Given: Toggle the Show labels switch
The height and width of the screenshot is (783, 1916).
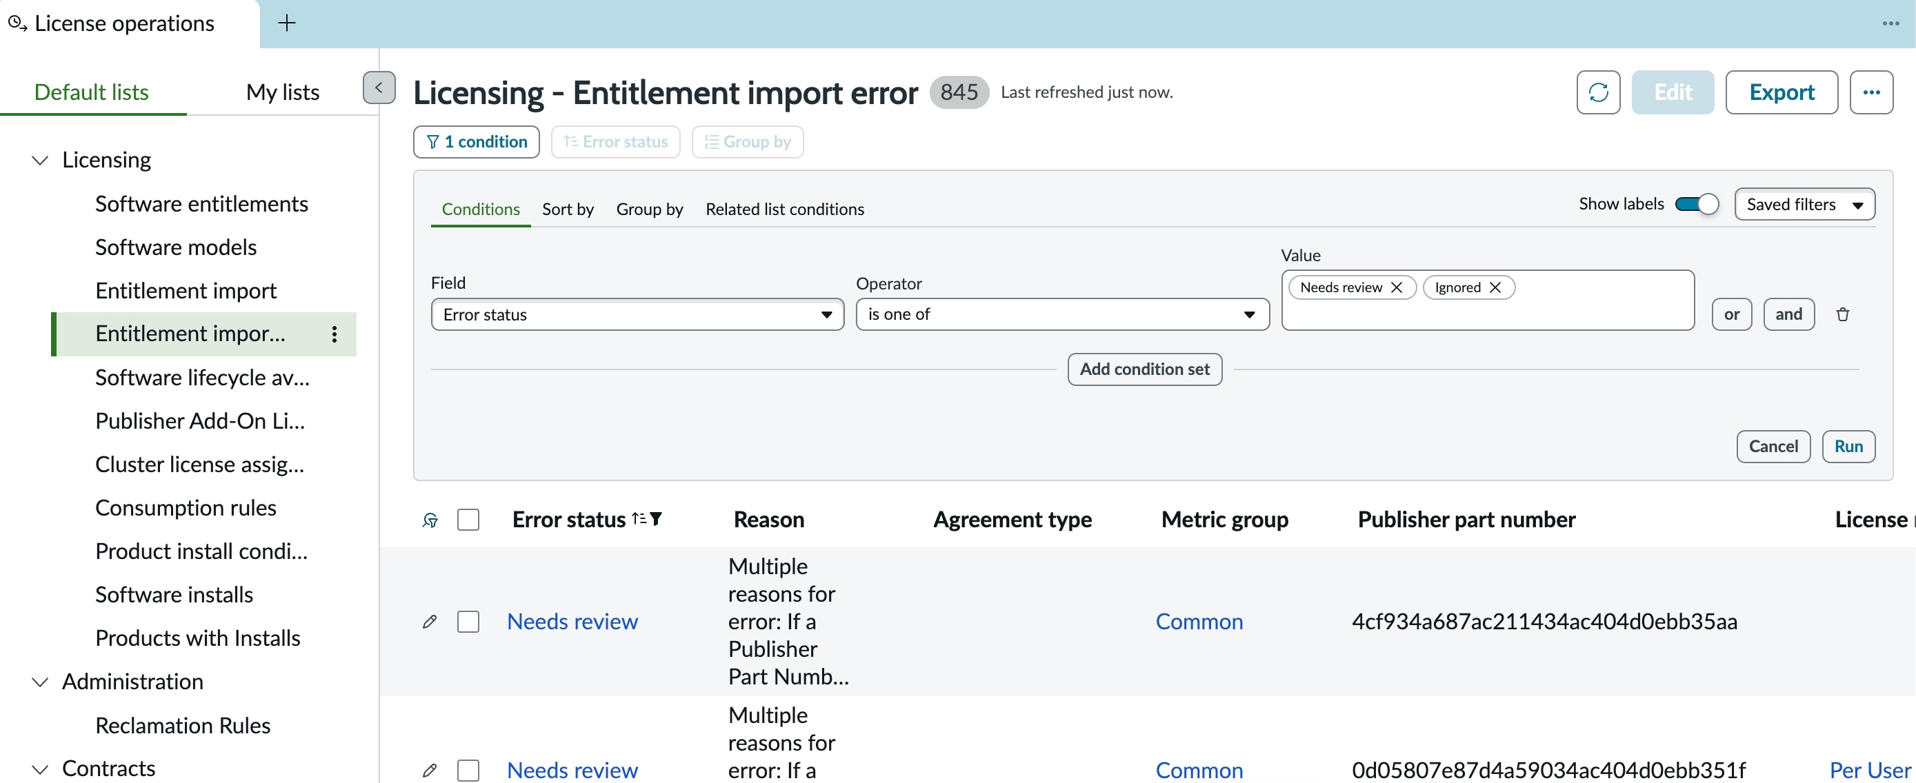Looking at the screenshot, I should pos(1697,204).
